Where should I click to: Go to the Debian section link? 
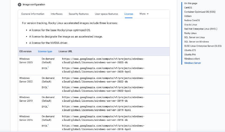point(188,16)
